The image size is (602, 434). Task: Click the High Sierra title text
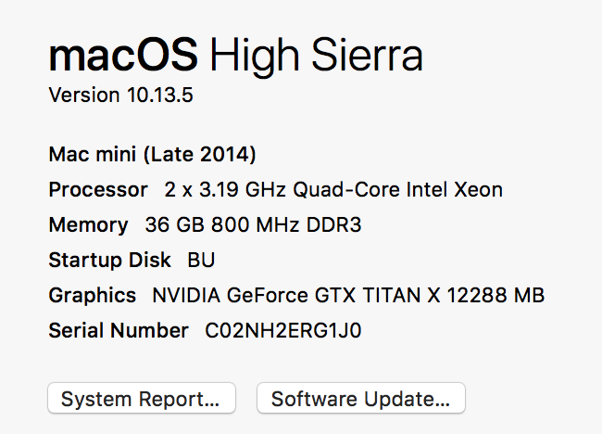pos(316,57)
